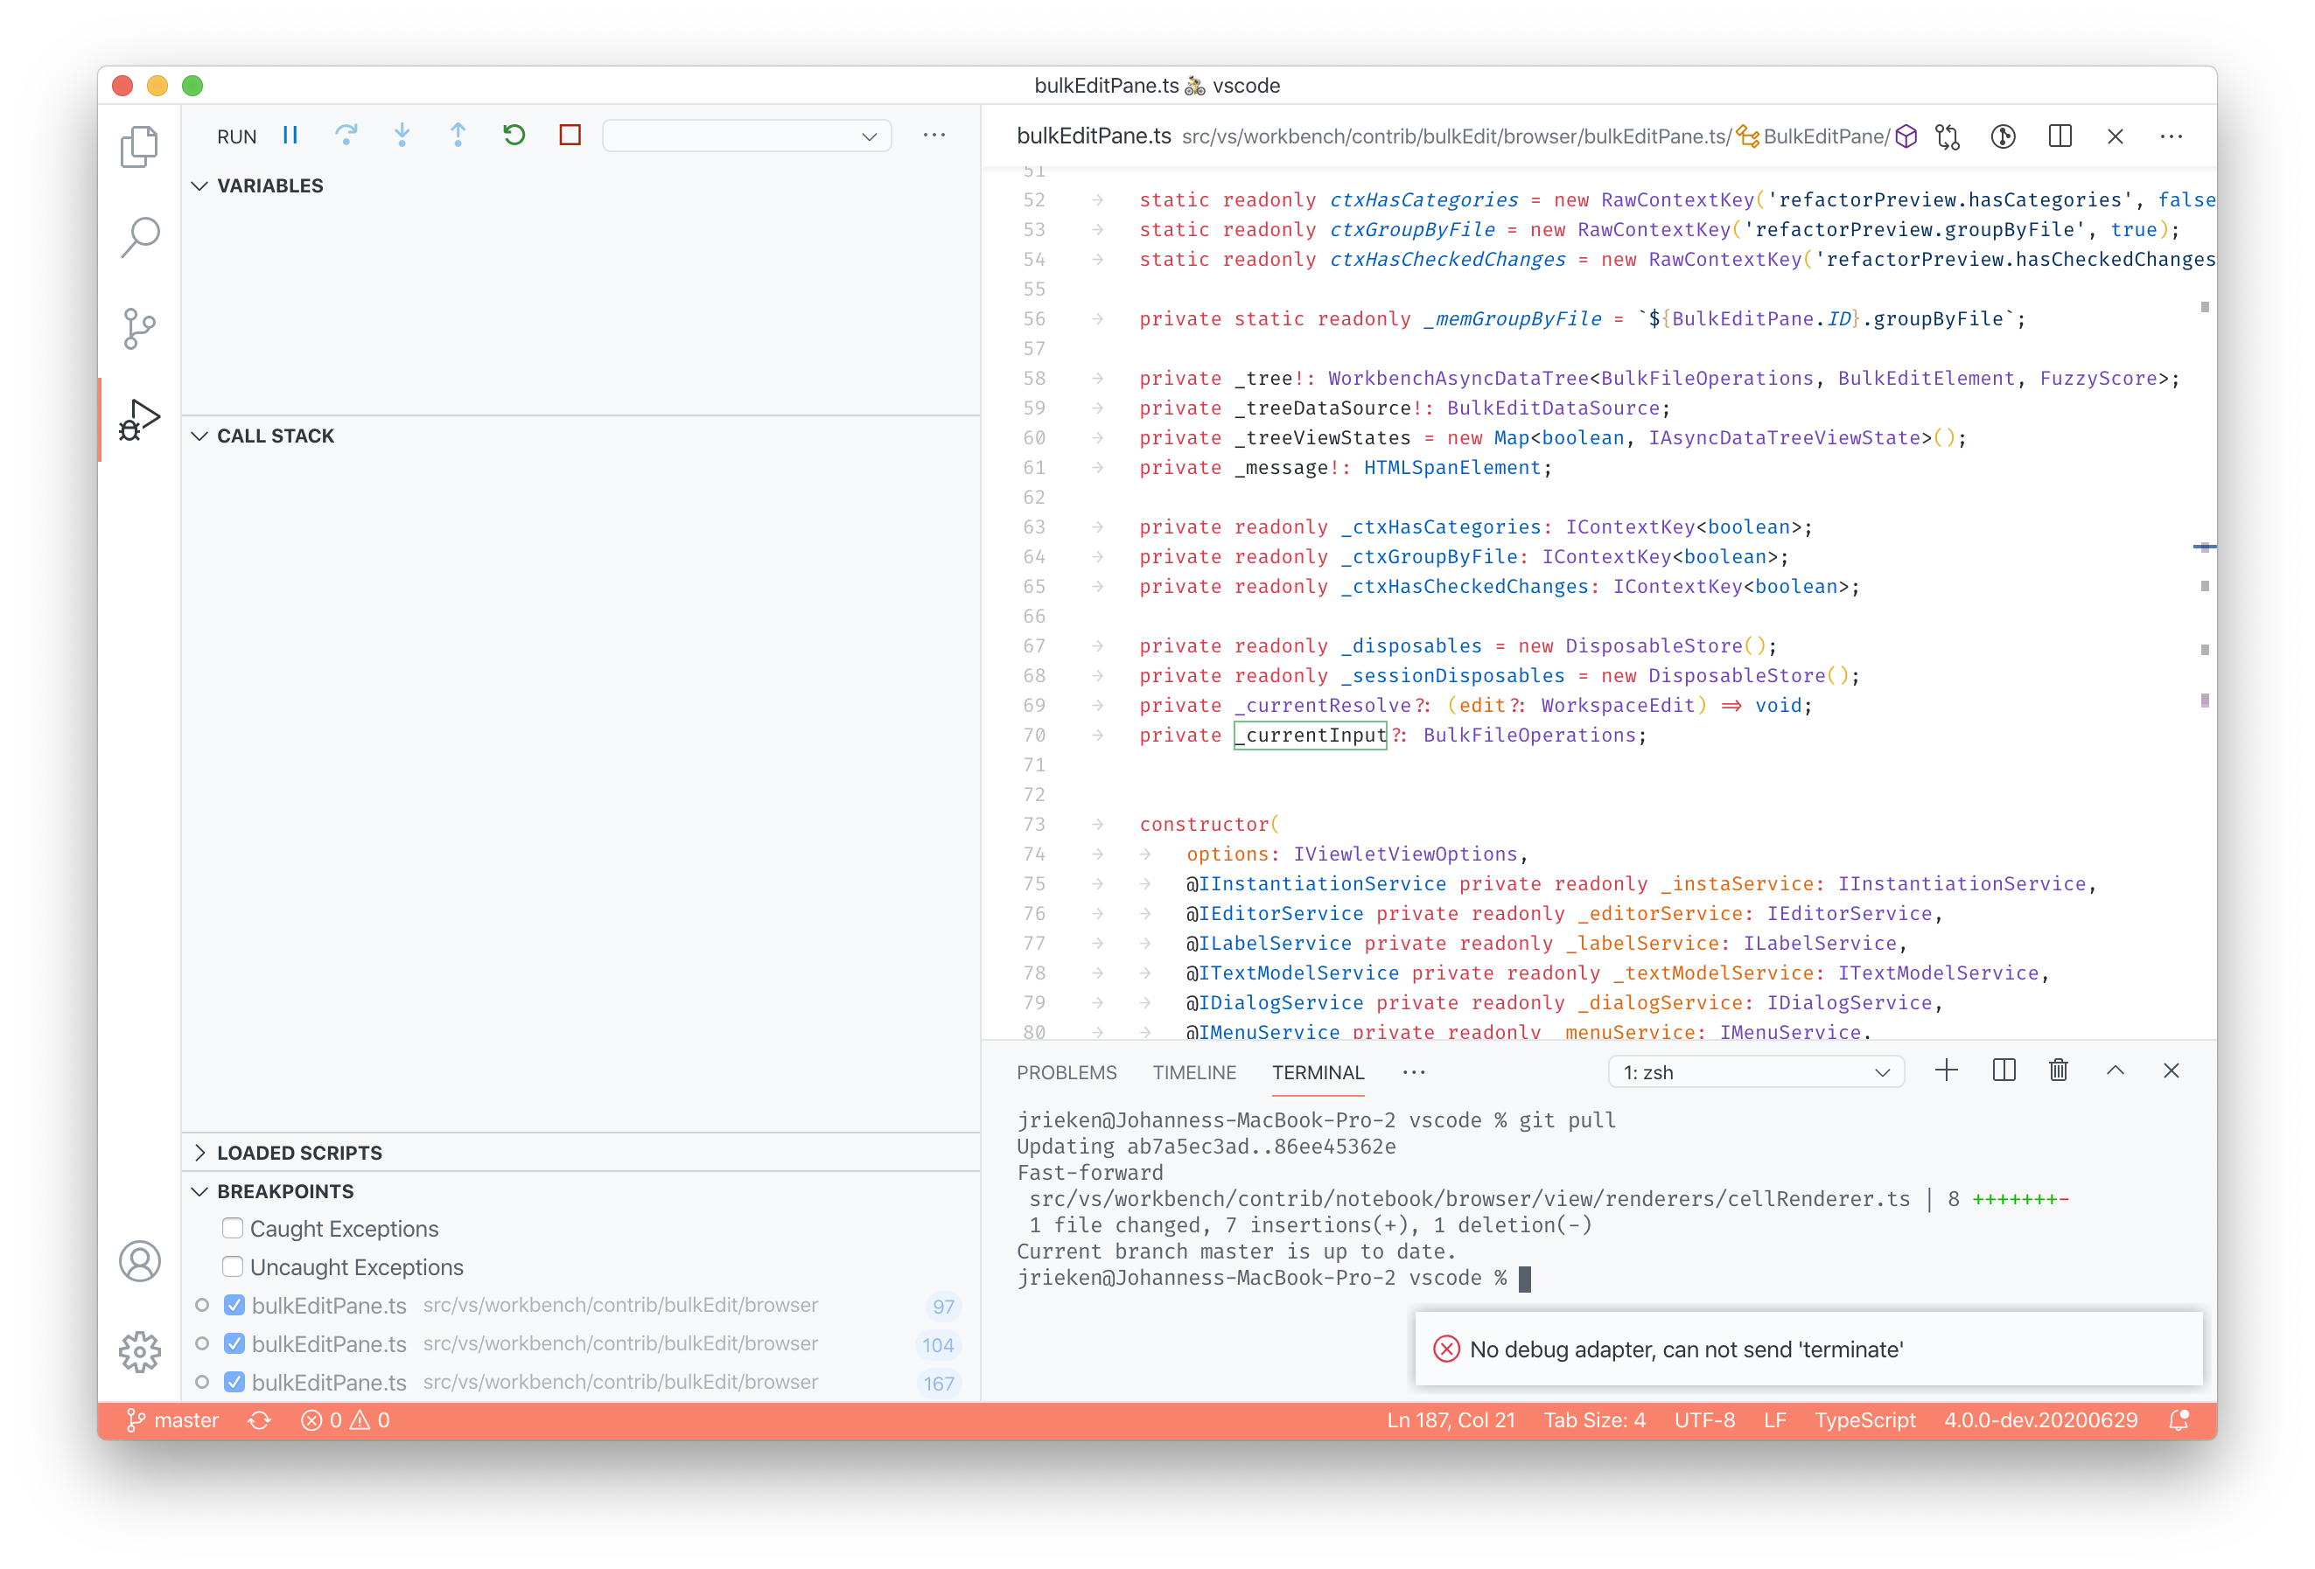Click the 'constructor(' keyword on line 73
The image size is (2315, 1569).
(1209, 825)
